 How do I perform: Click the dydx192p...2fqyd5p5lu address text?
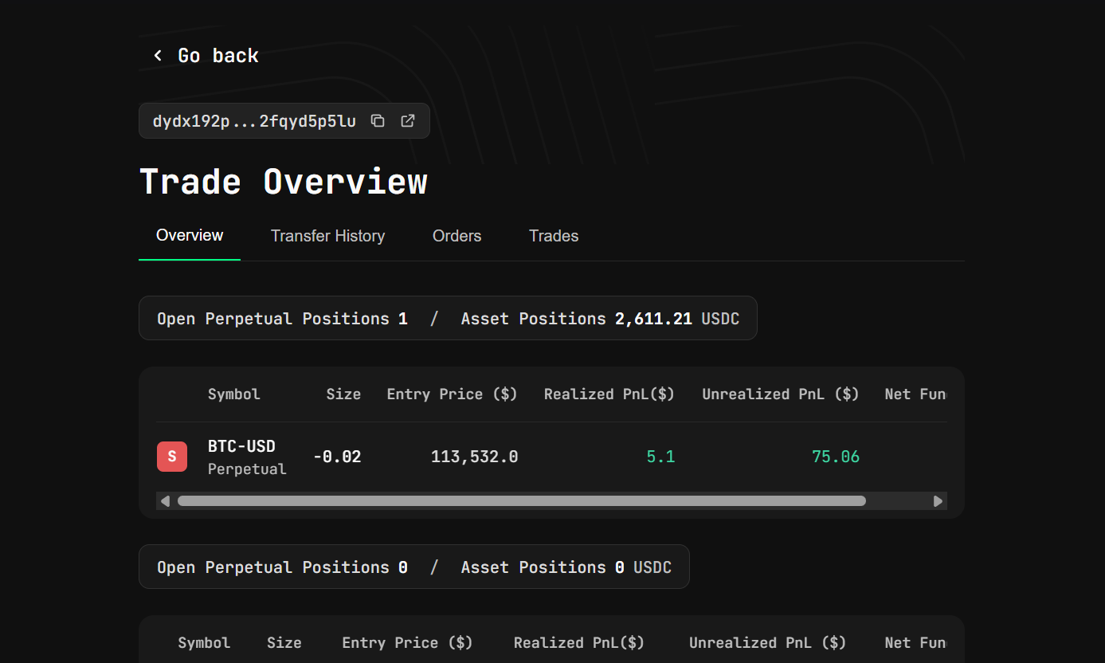(254, 121)
